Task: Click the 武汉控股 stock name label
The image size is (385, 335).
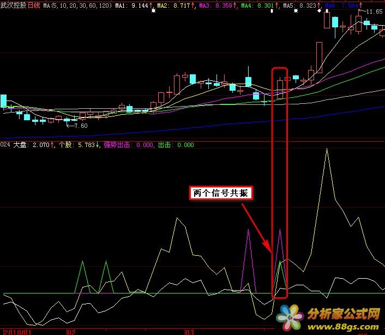Action: click(x=14, y=5)
